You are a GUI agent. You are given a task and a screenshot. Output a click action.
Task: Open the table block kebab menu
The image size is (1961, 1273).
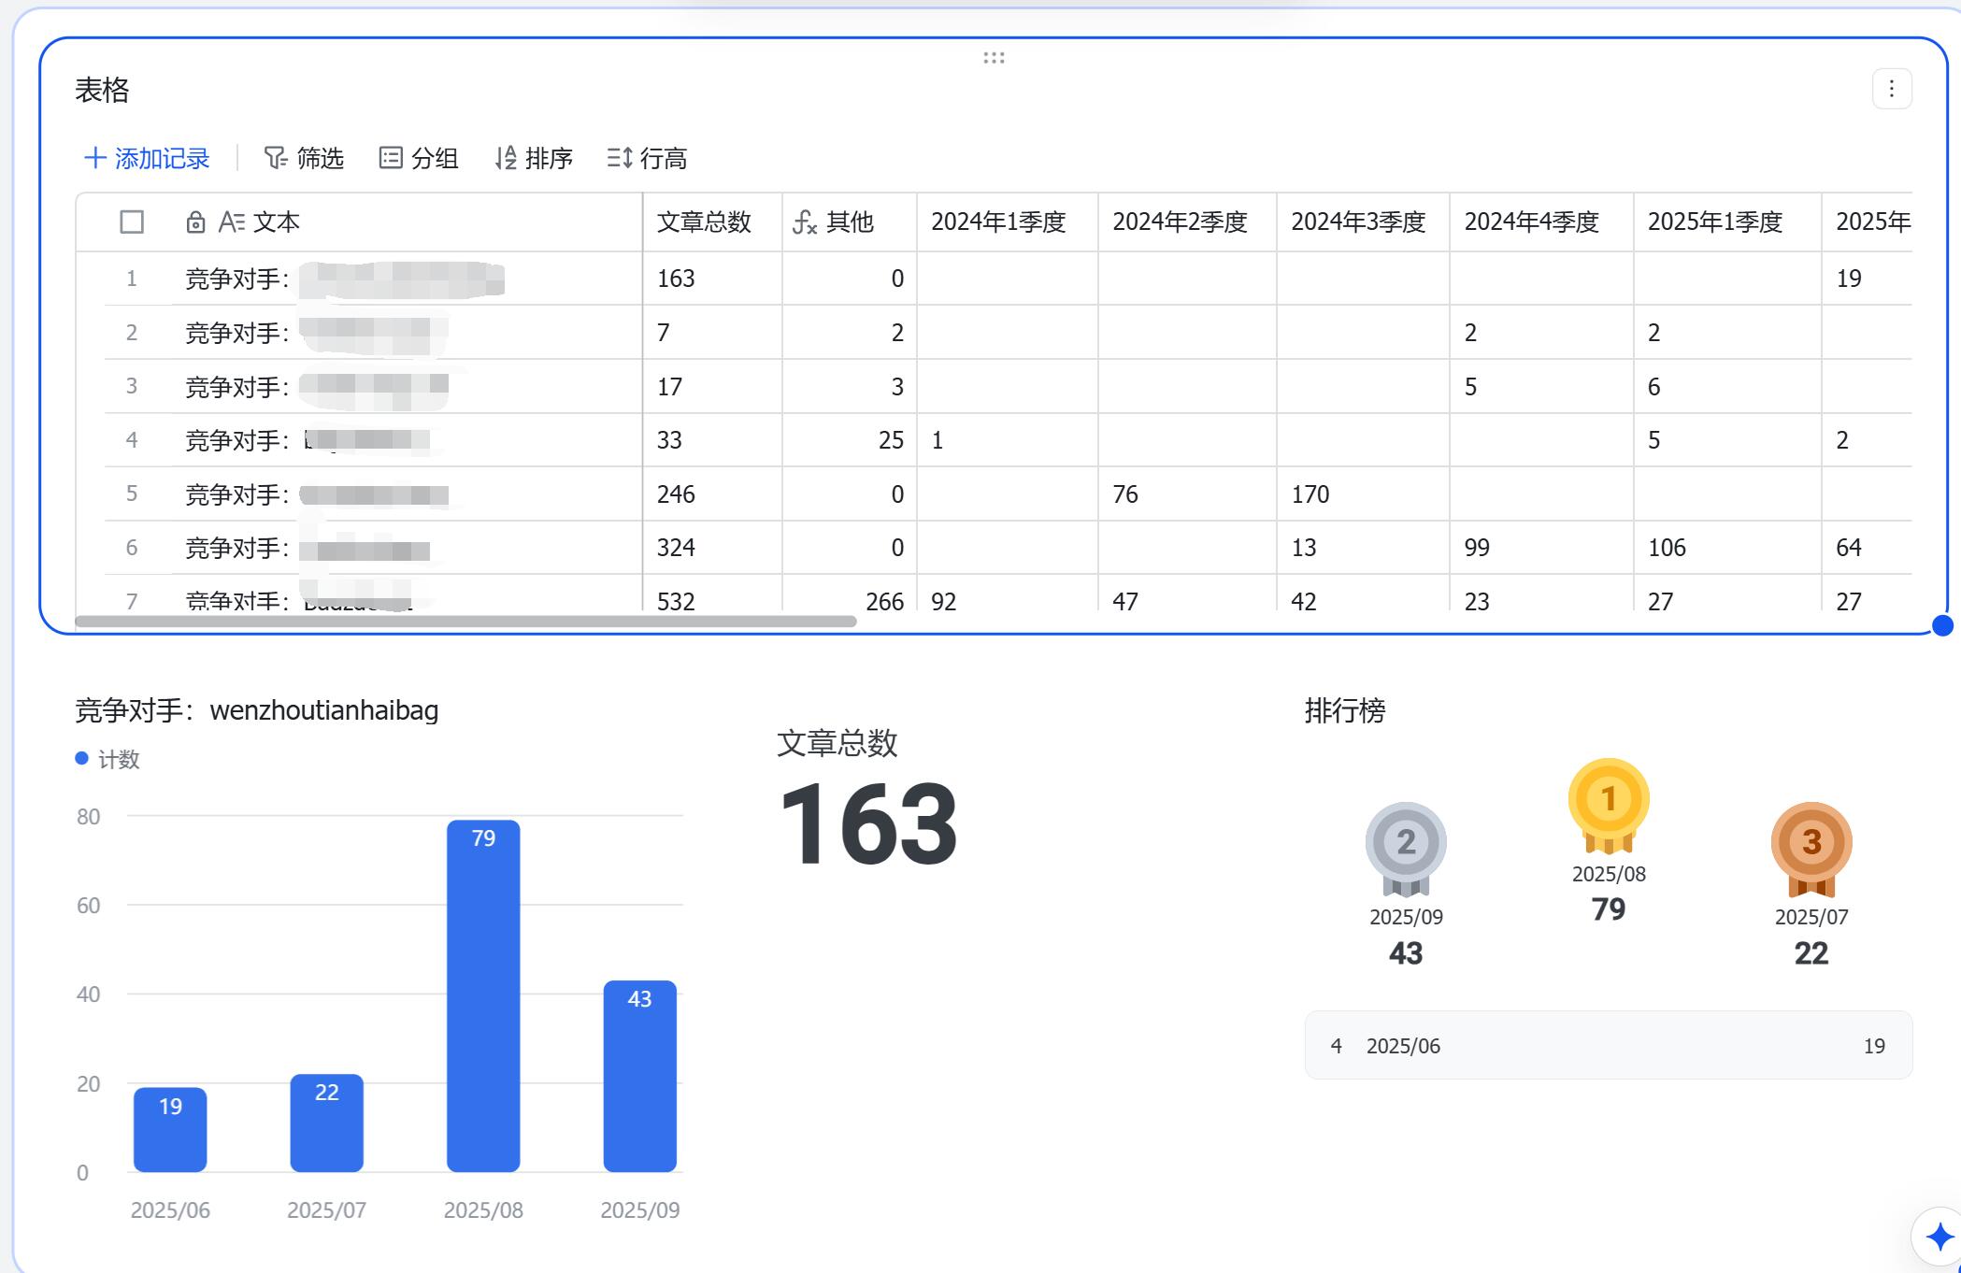tap(1892, 89)
